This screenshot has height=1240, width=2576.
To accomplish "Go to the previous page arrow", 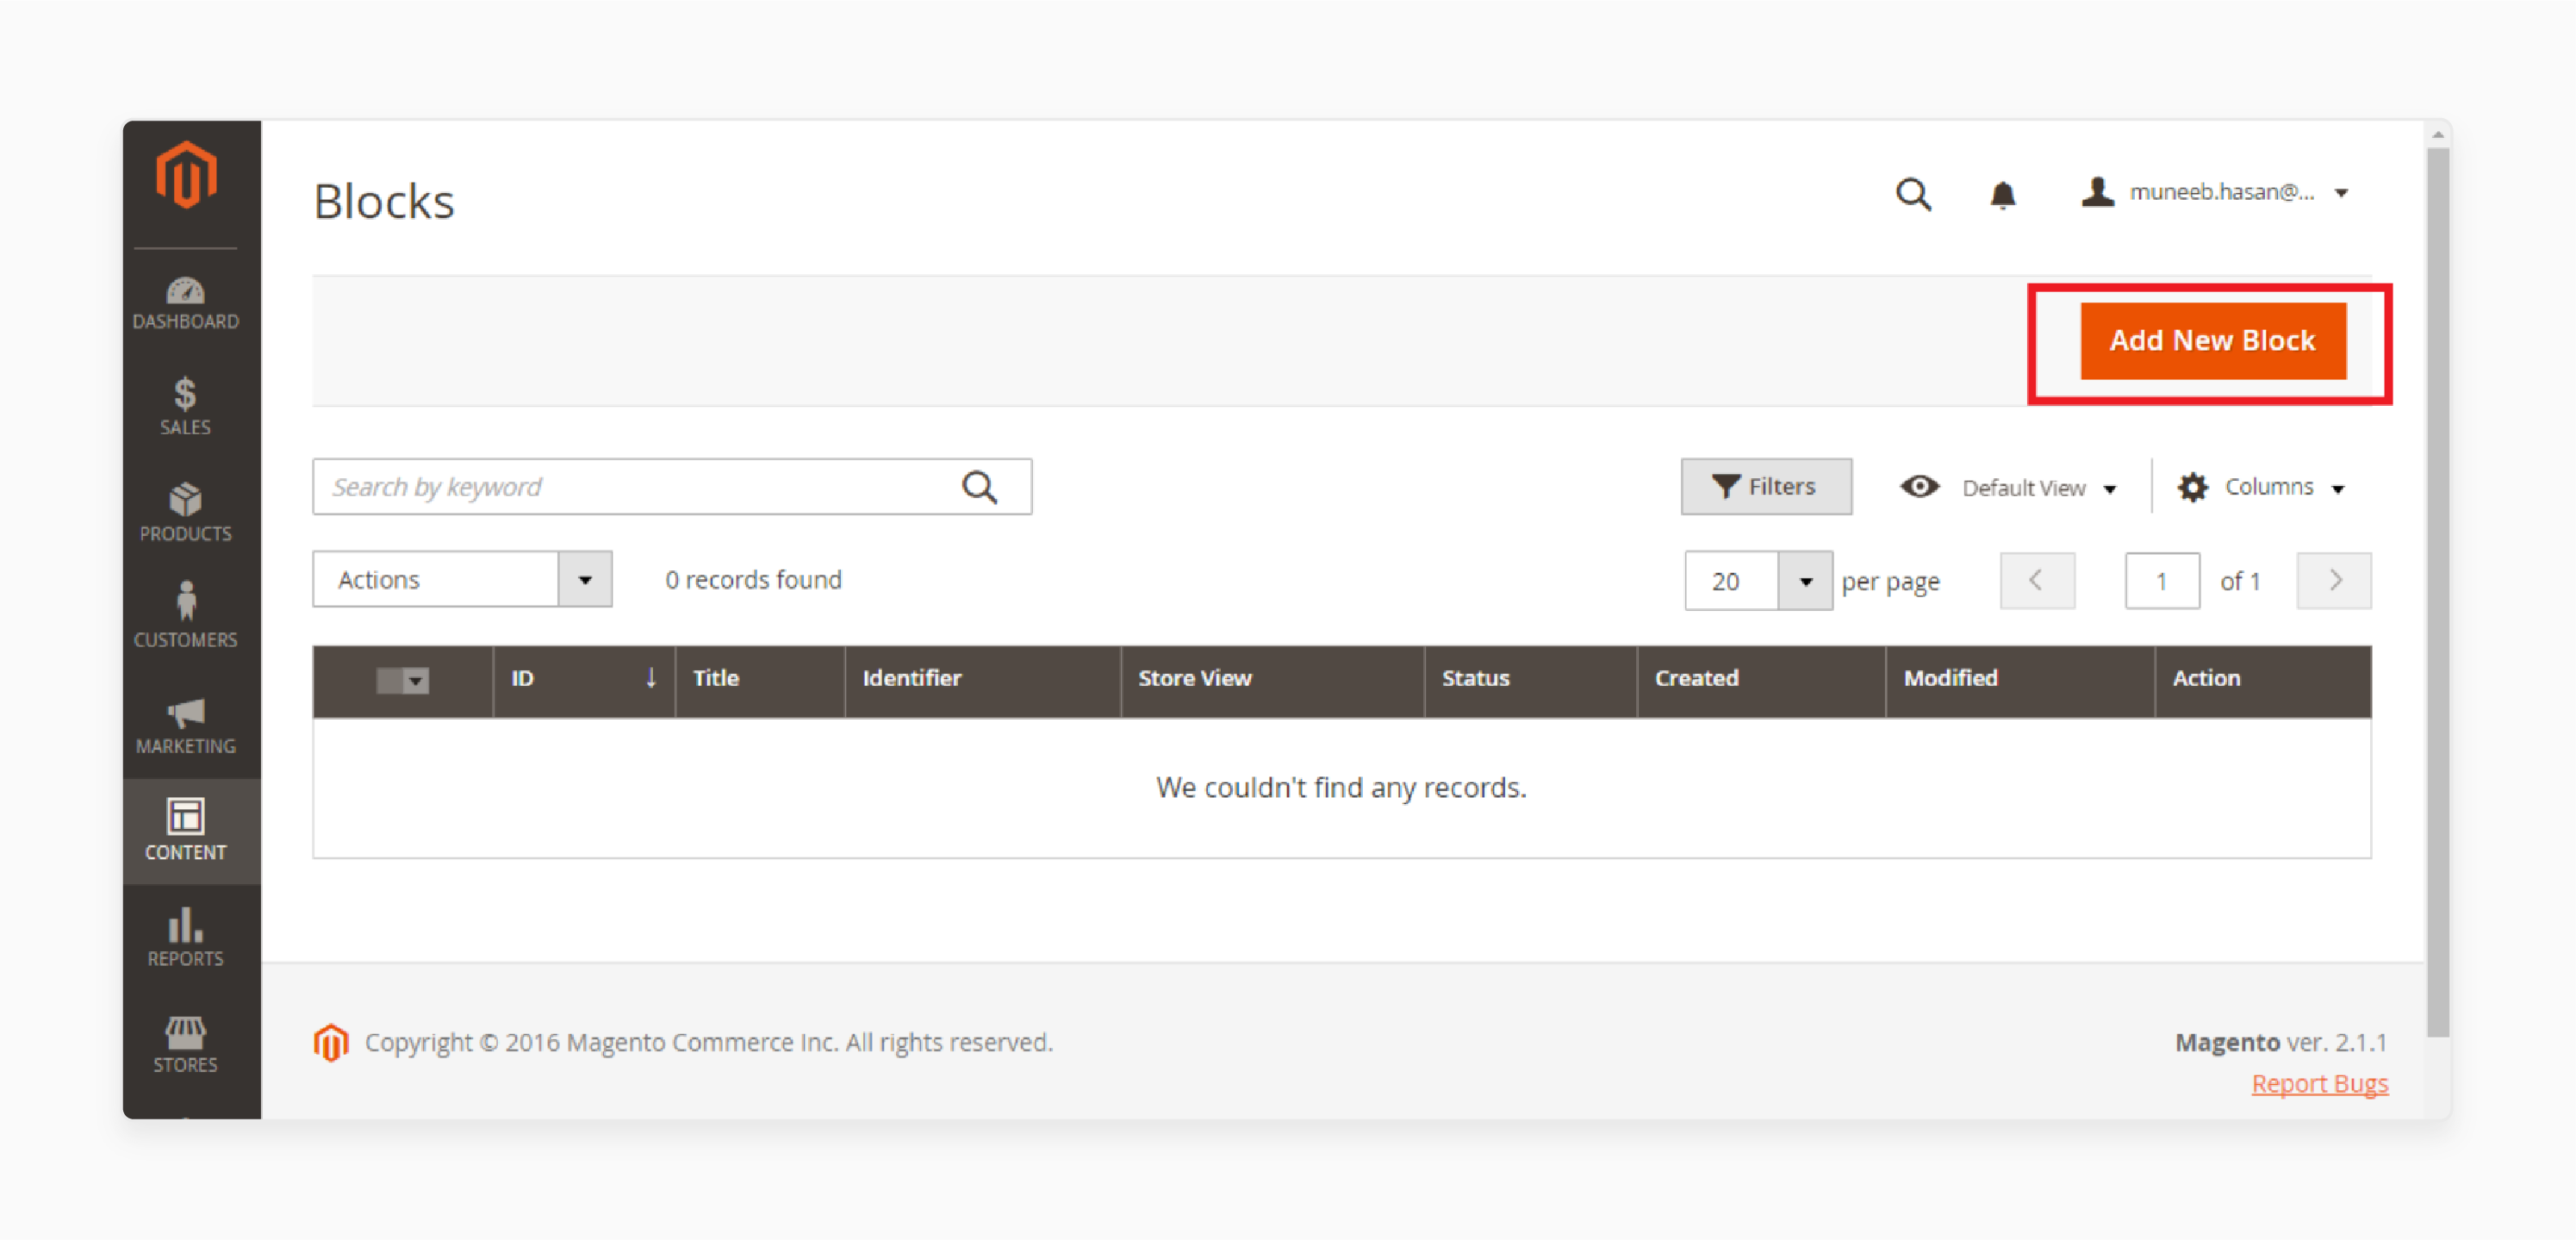I will [2037, 581].
